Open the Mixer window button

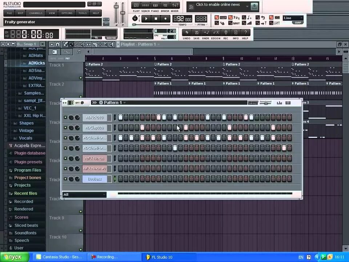click(175, 5)
